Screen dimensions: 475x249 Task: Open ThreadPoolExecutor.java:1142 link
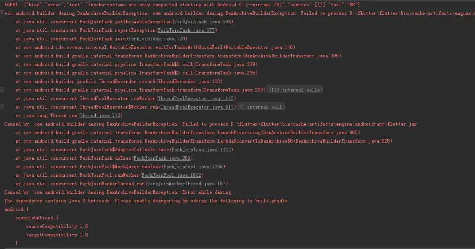tap(195, 98)
